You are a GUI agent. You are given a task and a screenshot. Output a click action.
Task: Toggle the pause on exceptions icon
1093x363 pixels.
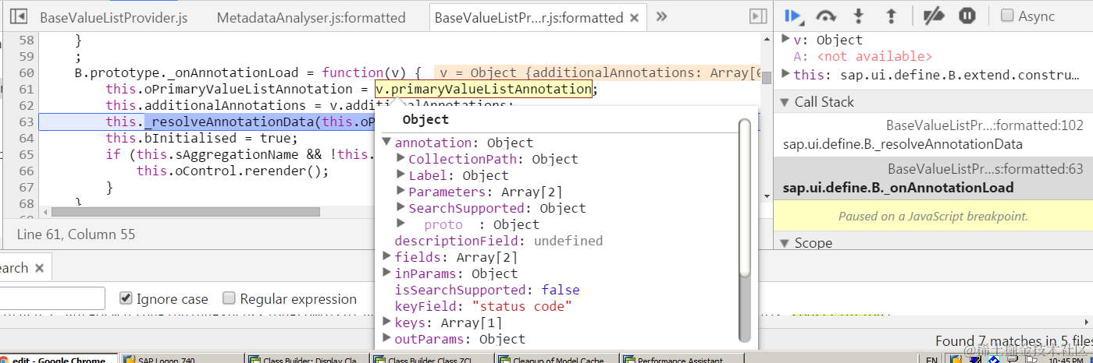point(967,16)
